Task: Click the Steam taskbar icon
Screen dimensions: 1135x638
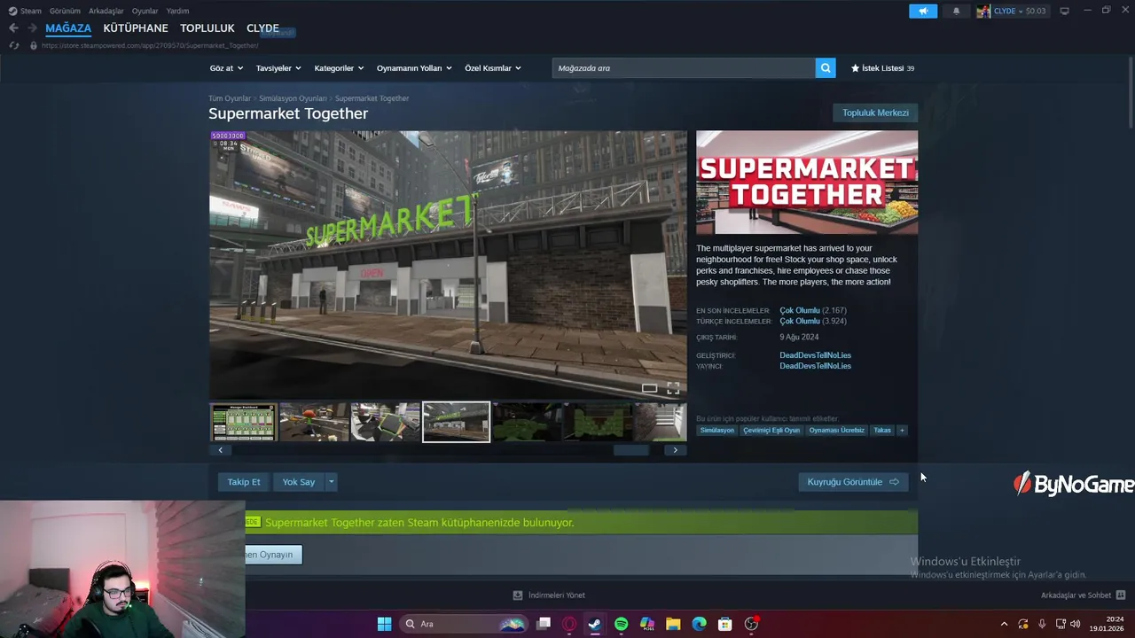Action: (x=594, y=624)
